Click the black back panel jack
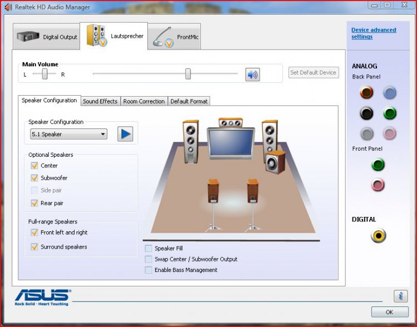This screenshot has width=417, height=327. click(366, 113)
